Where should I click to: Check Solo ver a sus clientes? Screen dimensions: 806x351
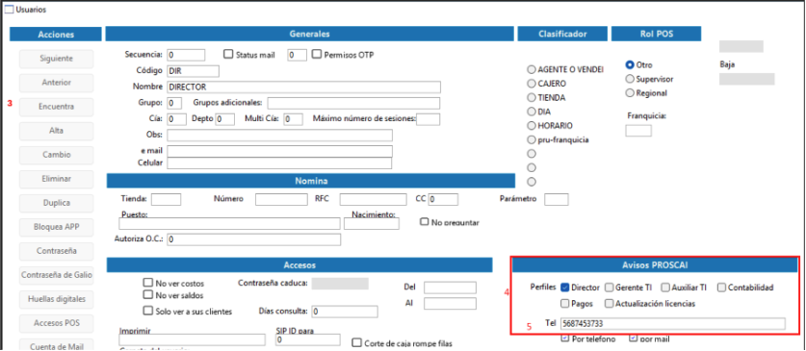tap(148, 311)
